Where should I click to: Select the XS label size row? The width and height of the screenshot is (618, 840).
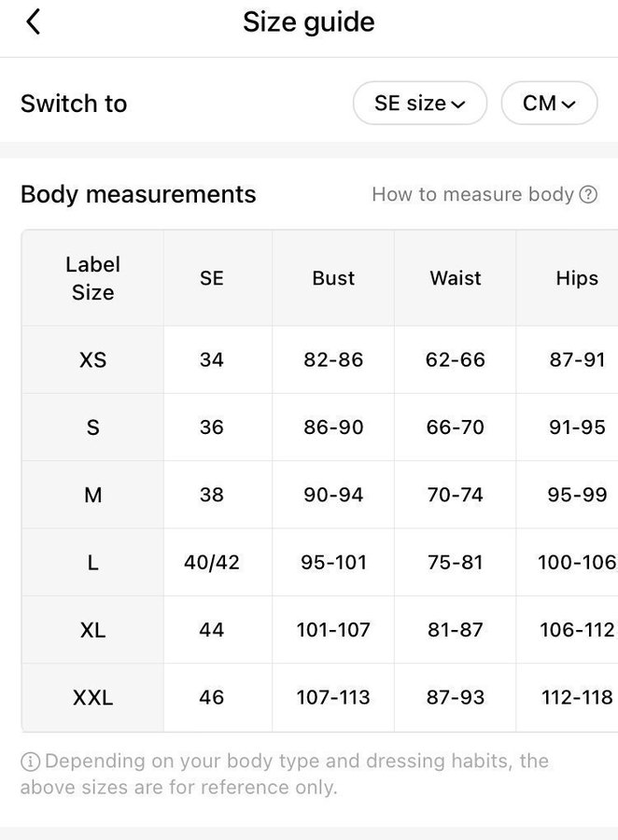click(92, 359)
